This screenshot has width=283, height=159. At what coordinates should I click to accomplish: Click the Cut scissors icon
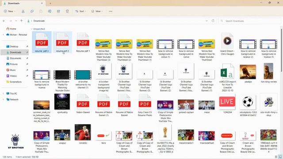[x=23, y=11]
